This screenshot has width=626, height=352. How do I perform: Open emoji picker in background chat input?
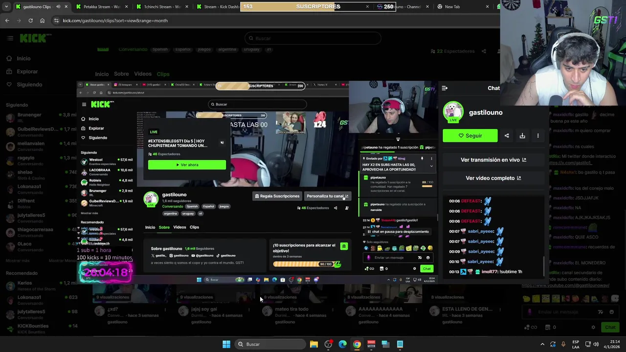tap(612, 312)
